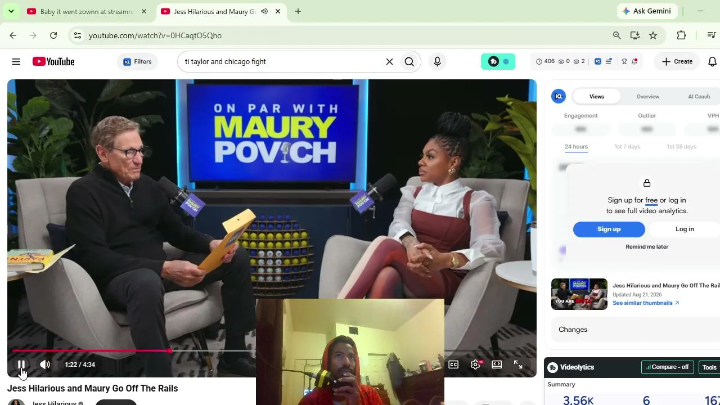Switch to theater mode
The width and height of the screenshot is (720, 405).
pyautogui.click(x=497, y=364)
